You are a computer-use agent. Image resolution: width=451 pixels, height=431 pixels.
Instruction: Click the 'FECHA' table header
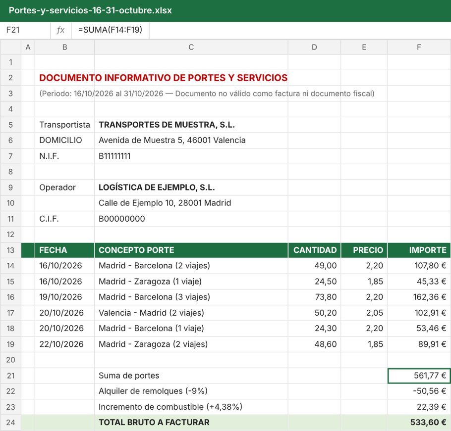pyautogui.click(x=65, y=250)
